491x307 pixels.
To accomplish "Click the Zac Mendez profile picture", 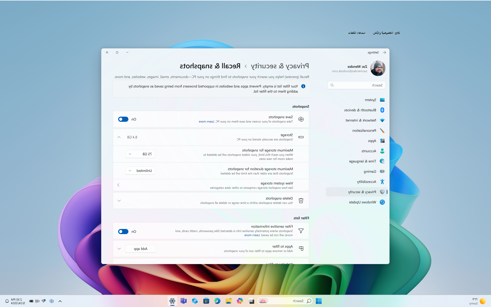I will [378, 68].
